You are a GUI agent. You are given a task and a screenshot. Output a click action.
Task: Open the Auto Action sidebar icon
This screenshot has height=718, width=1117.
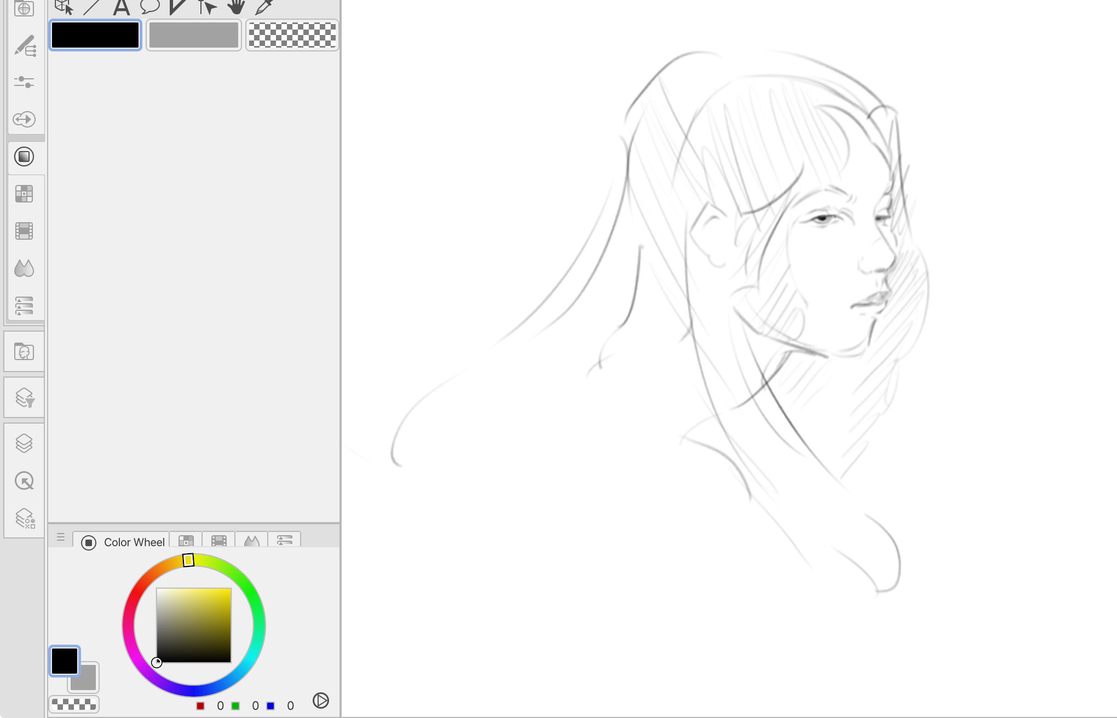(24, 481)
